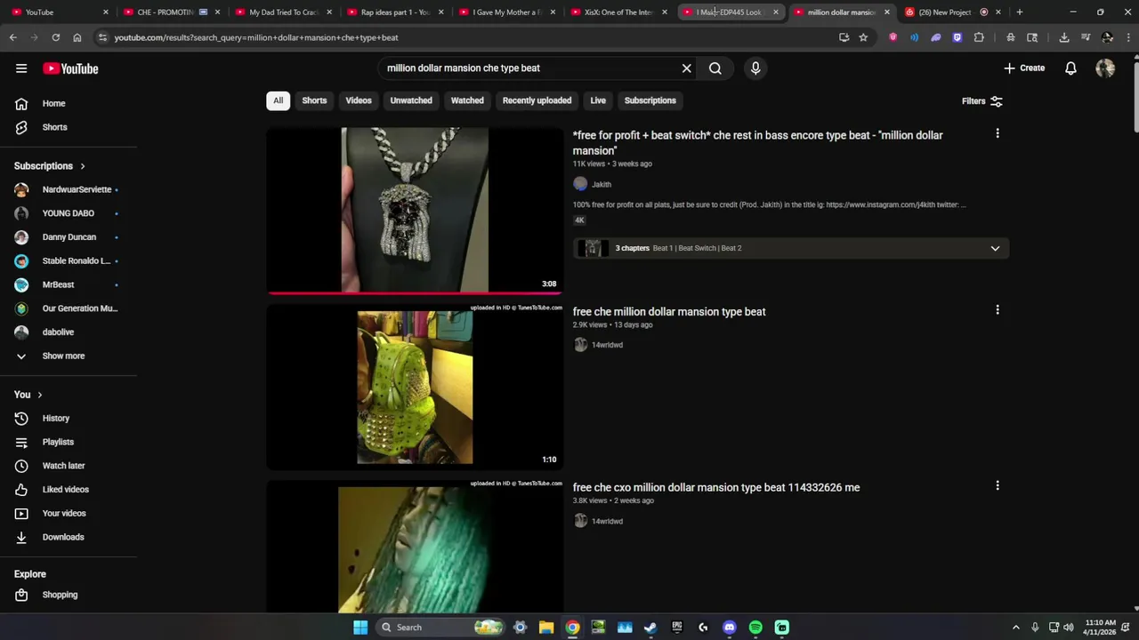Open more options for free che million dollar video
The image size is (1139, 640).
coord(998,309)
